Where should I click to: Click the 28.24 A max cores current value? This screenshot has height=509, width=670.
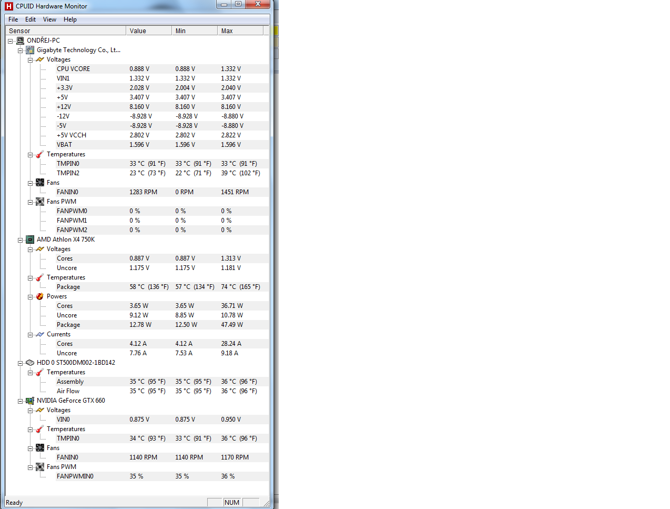click(231, 344)
